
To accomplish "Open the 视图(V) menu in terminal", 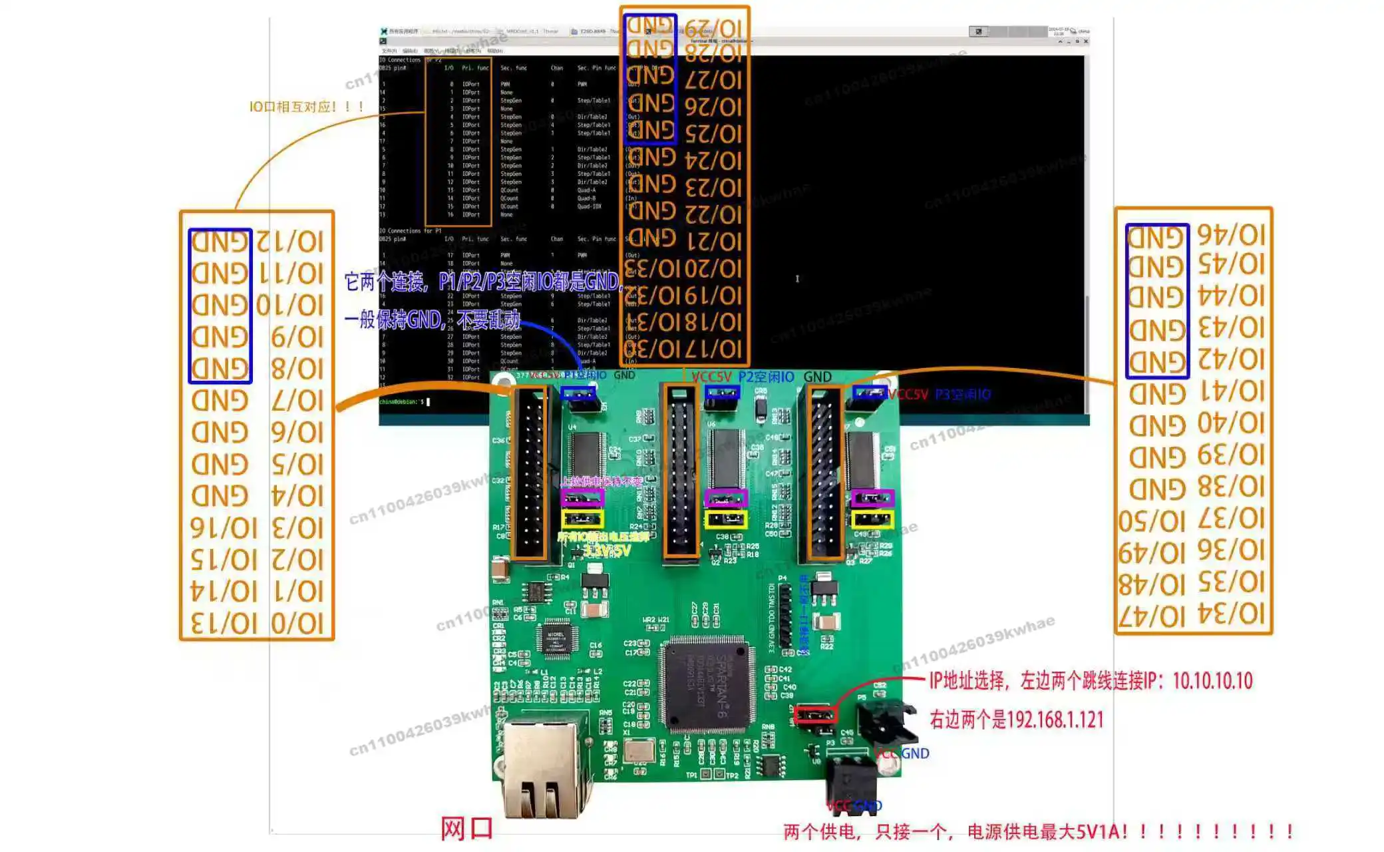I will (x=431, y=51).
